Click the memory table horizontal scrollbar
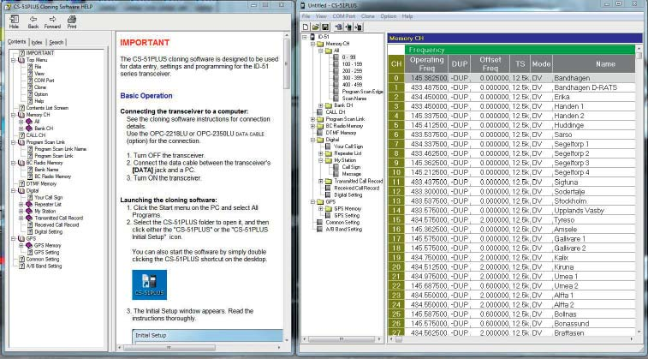The image size is (648, 359). [x=512, y=339]
